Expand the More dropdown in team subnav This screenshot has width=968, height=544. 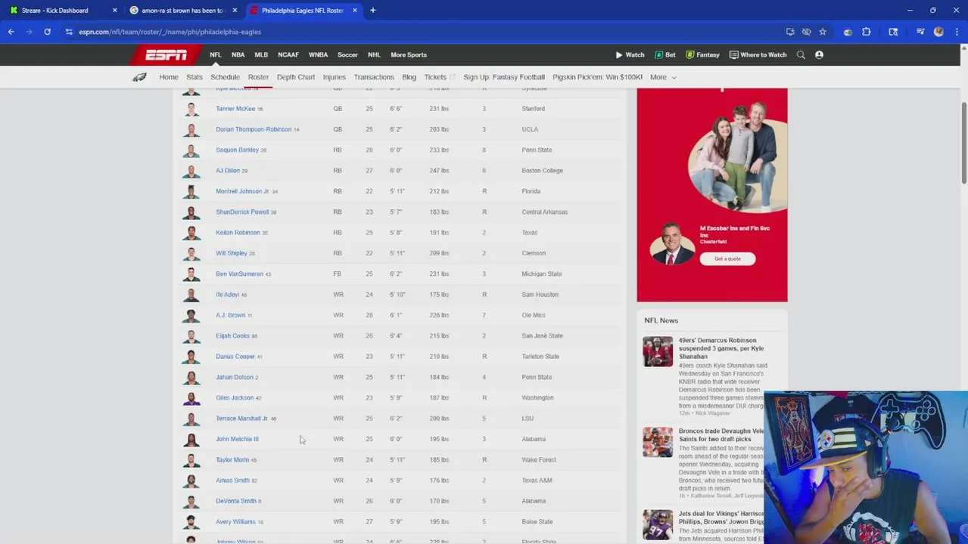click(663, 77)
